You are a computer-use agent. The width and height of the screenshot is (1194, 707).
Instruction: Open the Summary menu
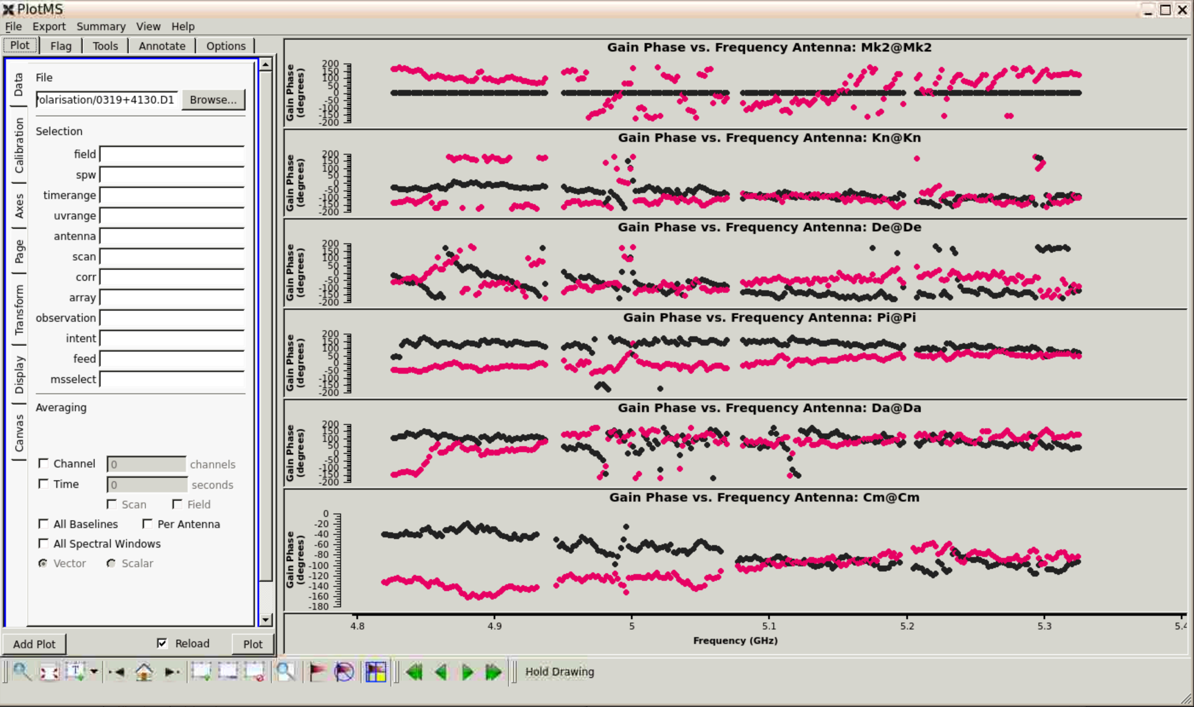(101, 27)
